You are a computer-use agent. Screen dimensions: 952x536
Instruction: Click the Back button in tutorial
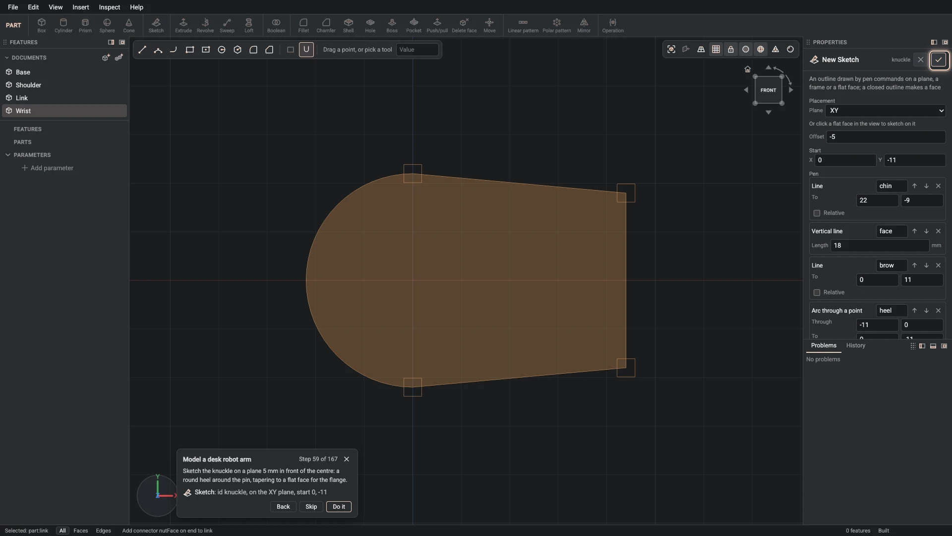[283, 507]
